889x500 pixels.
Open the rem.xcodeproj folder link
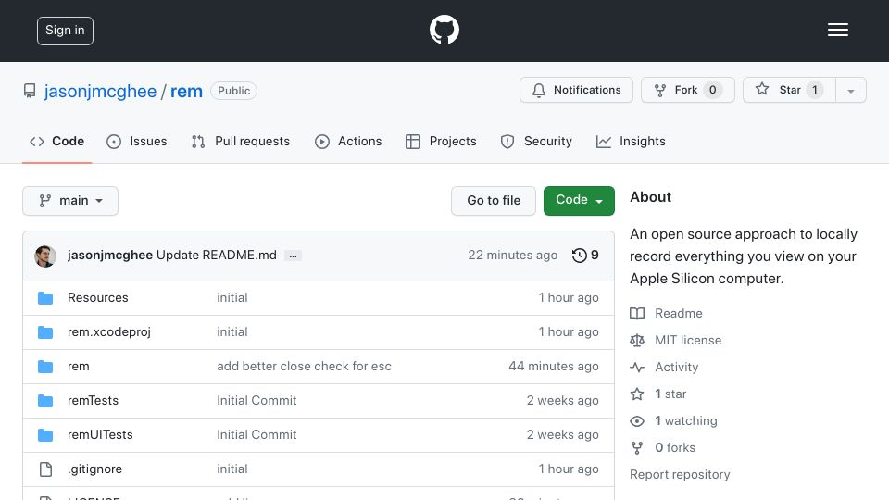tap(109, 332)
